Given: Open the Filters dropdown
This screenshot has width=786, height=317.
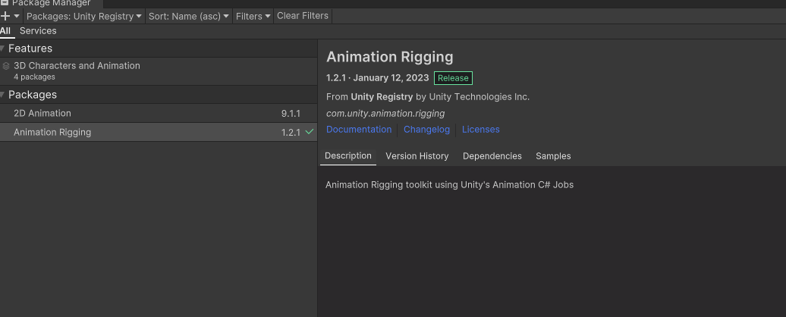Looking at the screenshot, I should 253,16.
